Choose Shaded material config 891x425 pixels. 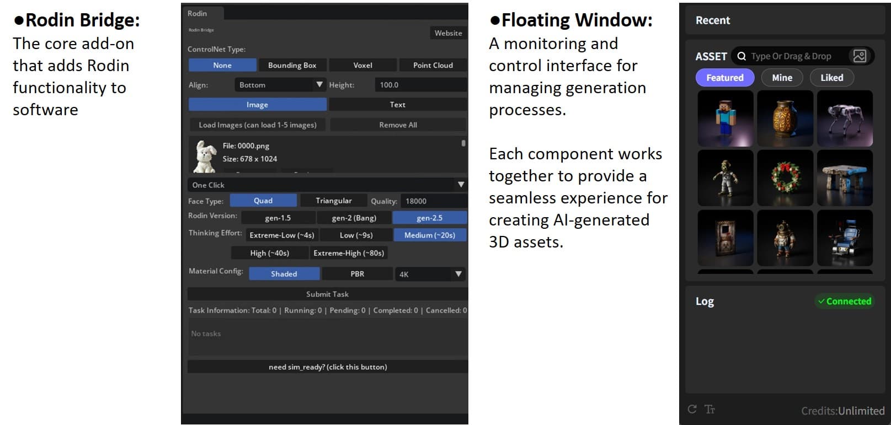click(284, 274)
